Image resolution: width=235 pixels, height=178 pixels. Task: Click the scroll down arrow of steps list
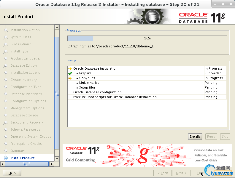point(57,159)
